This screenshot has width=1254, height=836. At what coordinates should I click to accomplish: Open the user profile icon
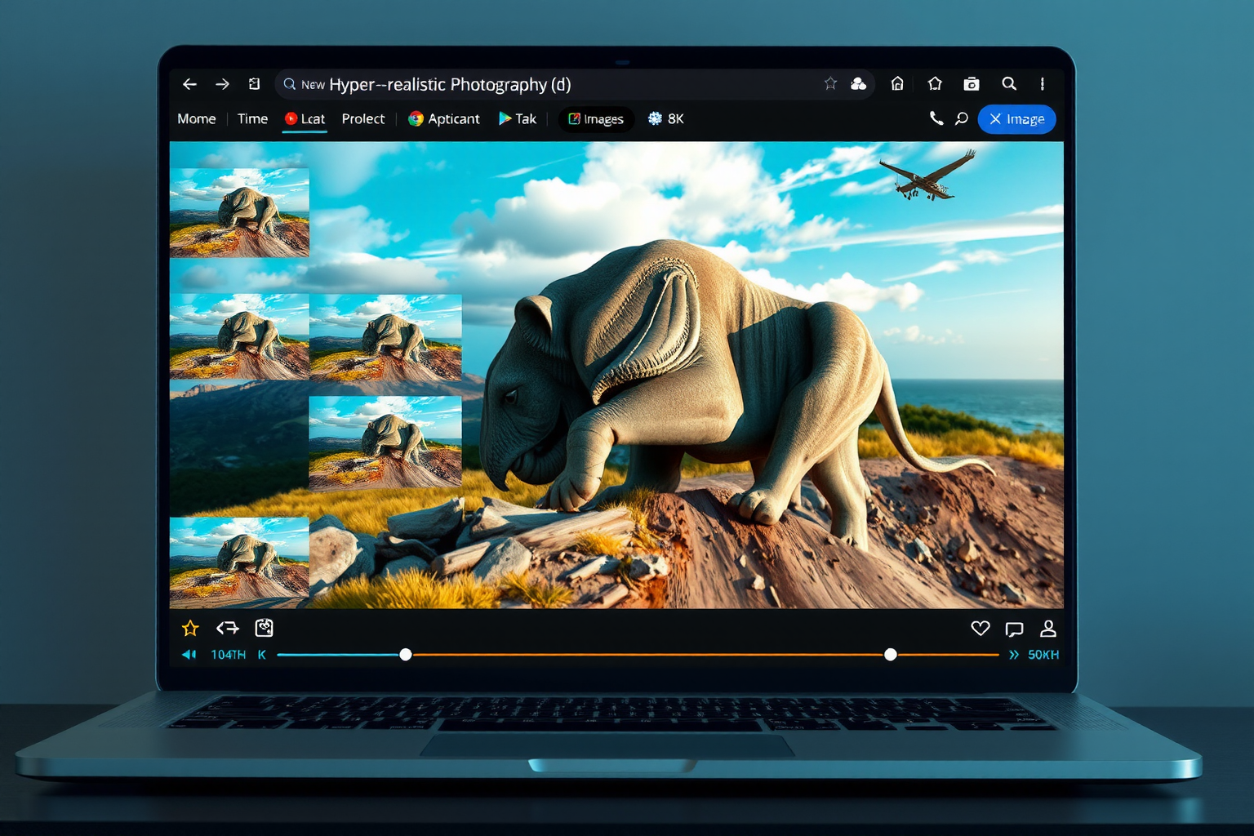pyautogui.click(x=1048, y=628)
